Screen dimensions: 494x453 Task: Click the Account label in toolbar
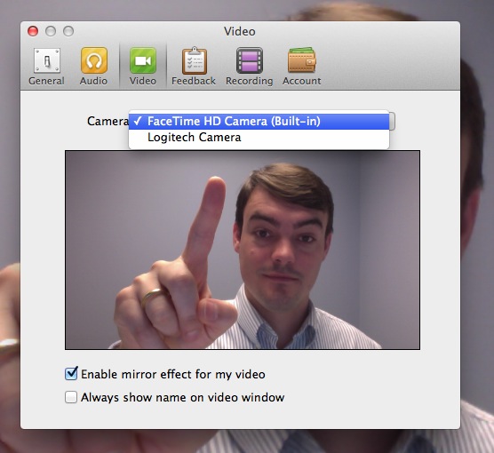point(301,81)
